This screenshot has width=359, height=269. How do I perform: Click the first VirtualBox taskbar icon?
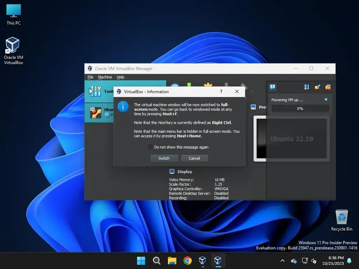pos(202,261)
